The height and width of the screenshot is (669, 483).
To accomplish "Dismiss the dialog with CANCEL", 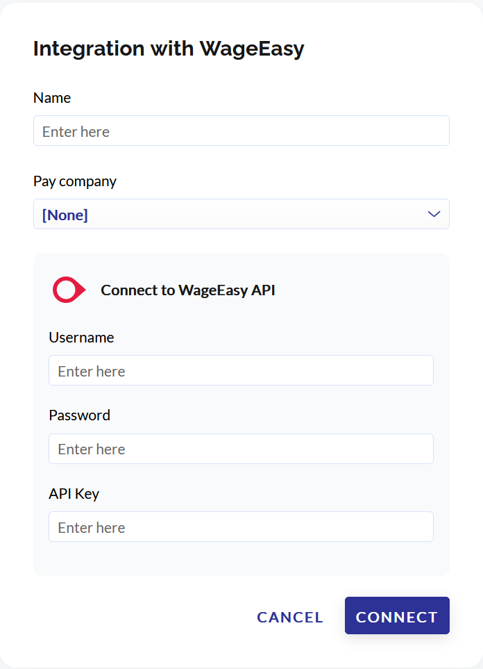I will 290,617.
